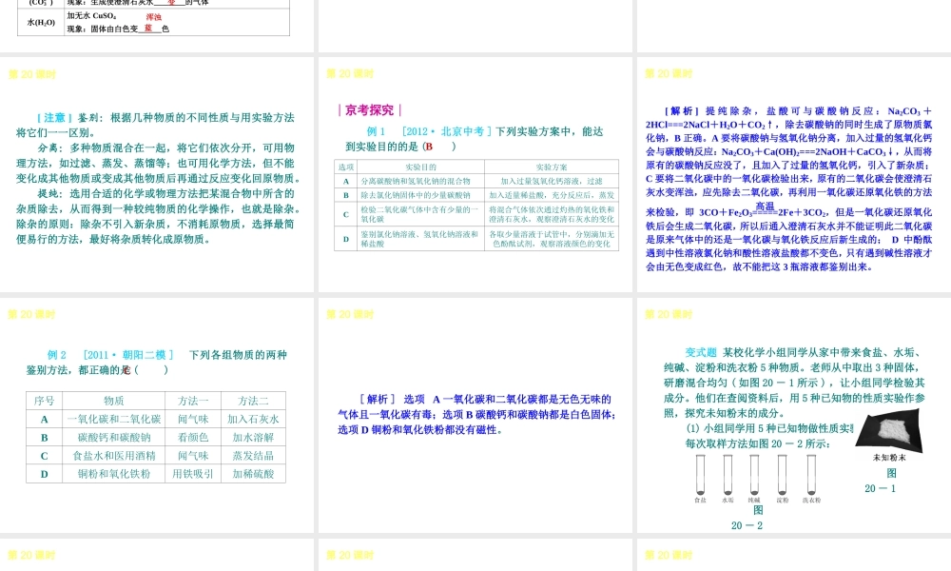
Task: Select the slide explaining Na2CO3 and HCl reaction
Action: click(x=794, y=175)
